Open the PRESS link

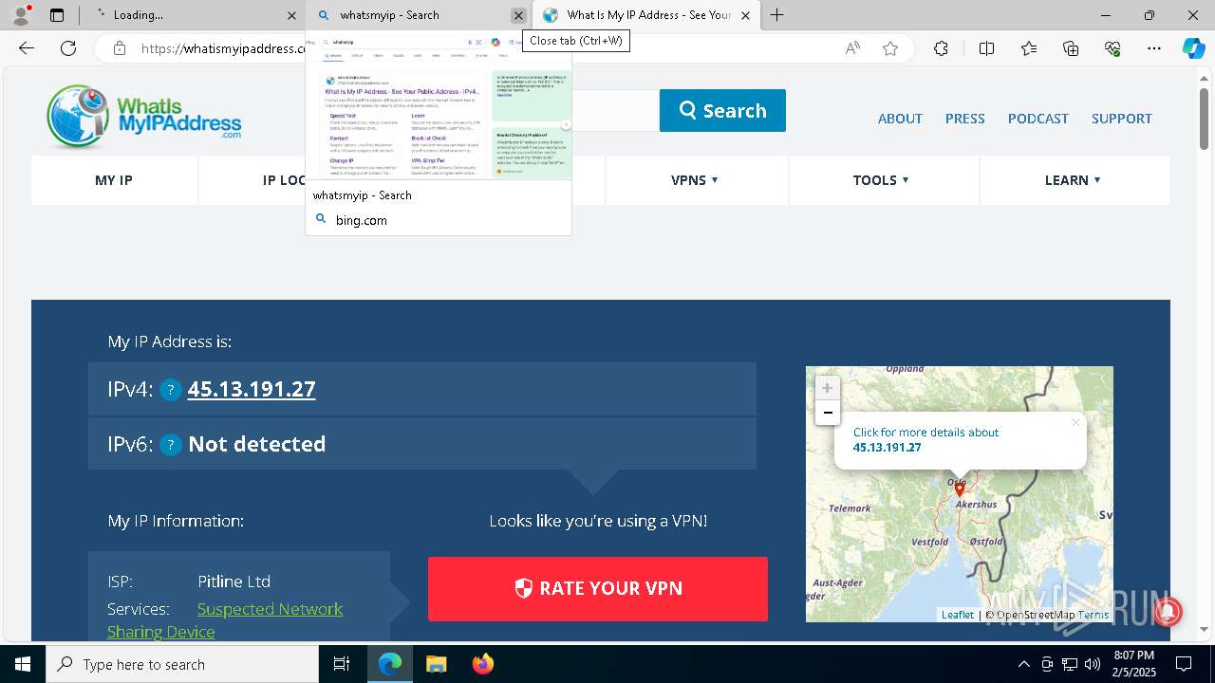click(x=964, y=119)
